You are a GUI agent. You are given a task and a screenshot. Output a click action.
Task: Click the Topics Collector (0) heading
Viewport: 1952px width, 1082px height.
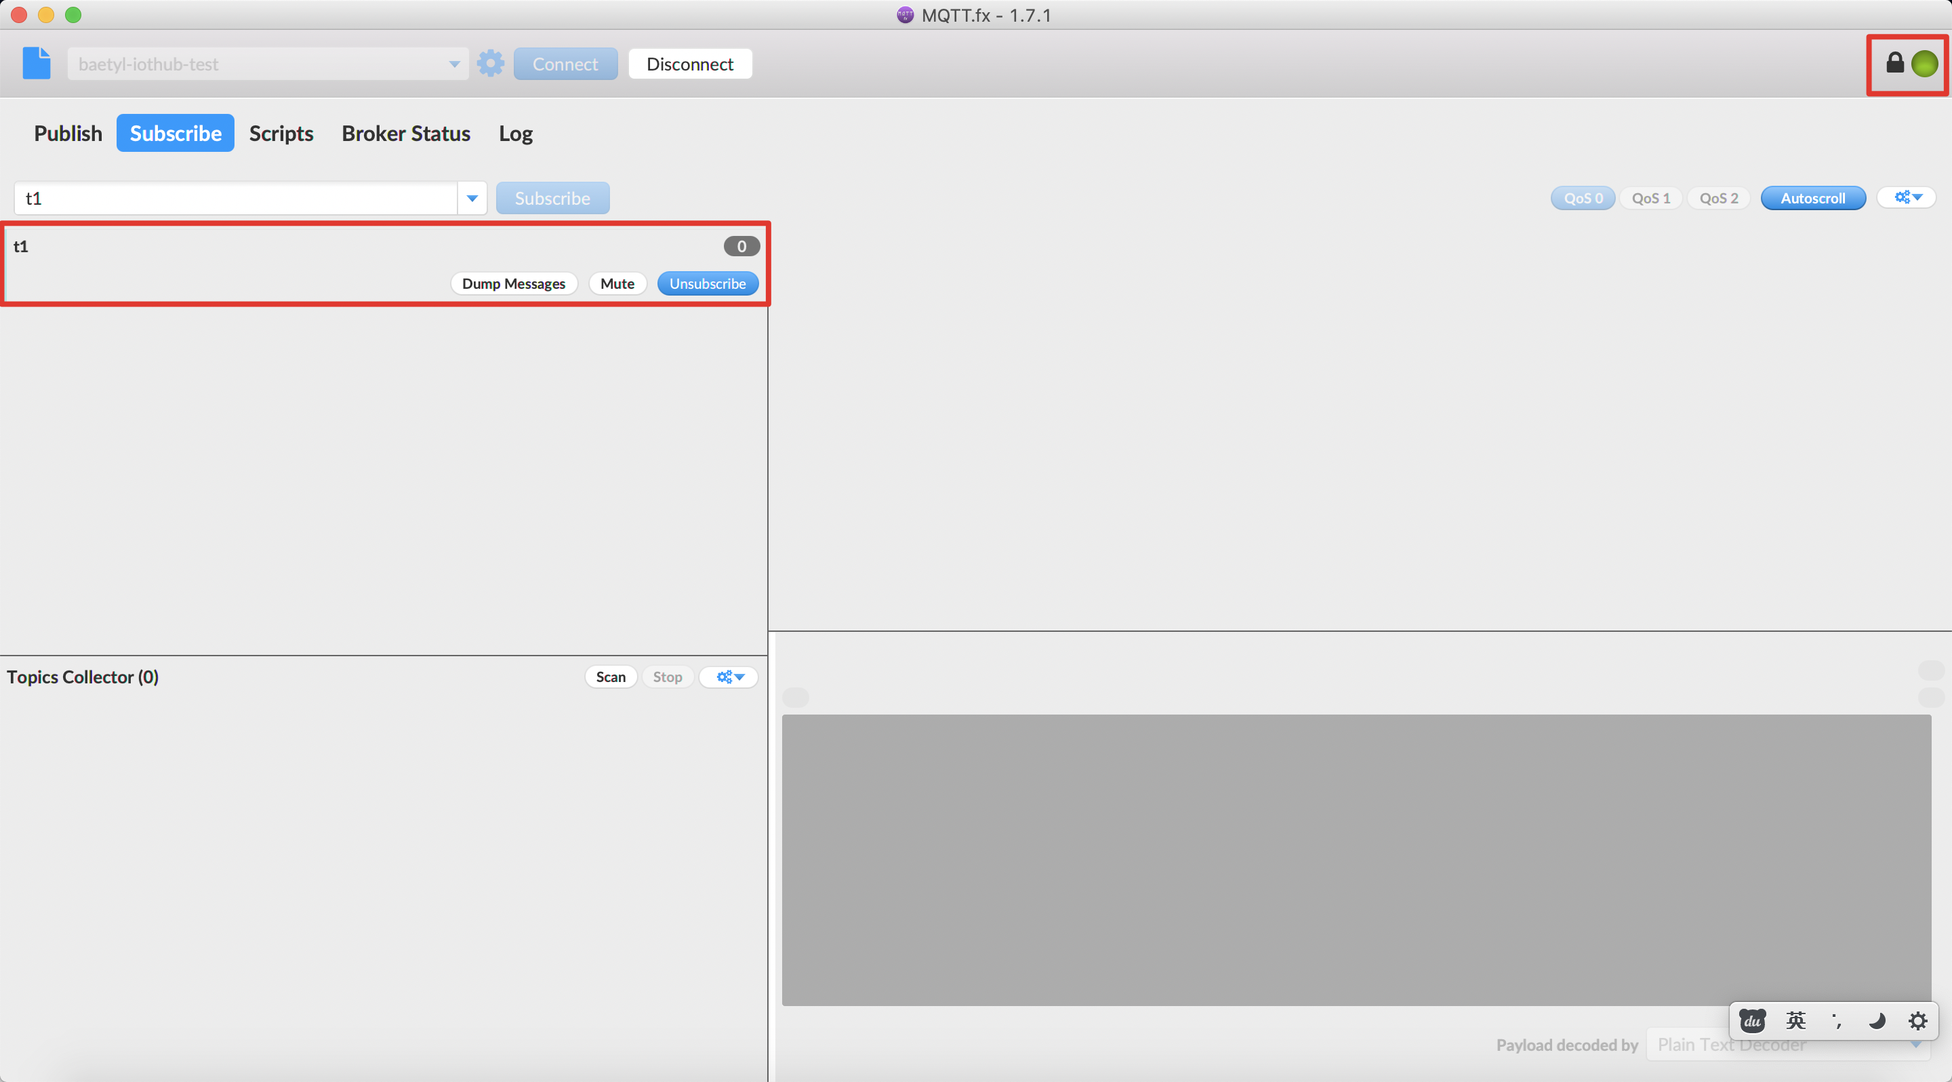(x=83, y=677)
